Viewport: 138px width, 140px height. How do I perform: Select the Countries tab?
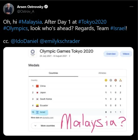point(53,73)
